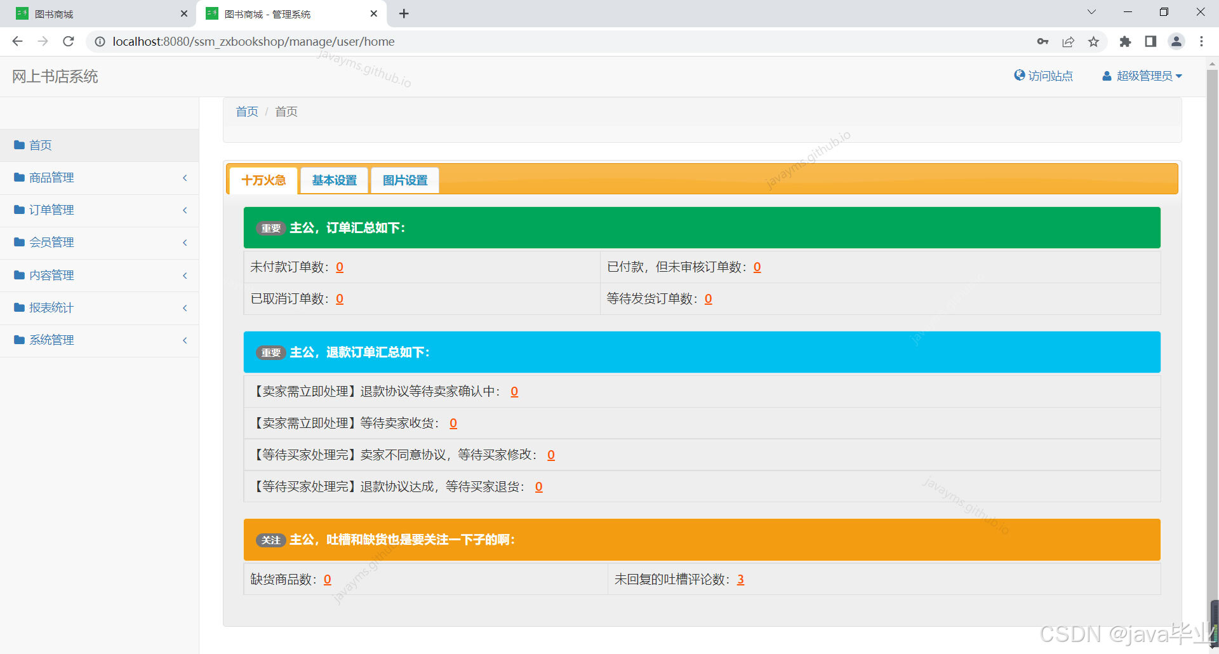This screenshot has width=1219, height=654.
Task: Click the 关注 badge on the orange banner
Action: pos(271,540)
